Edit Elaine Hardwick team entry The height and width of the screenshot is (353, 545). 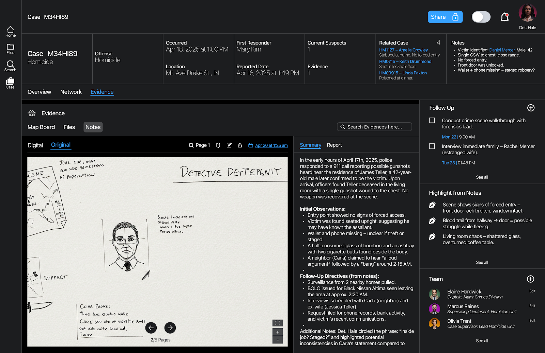532,291
